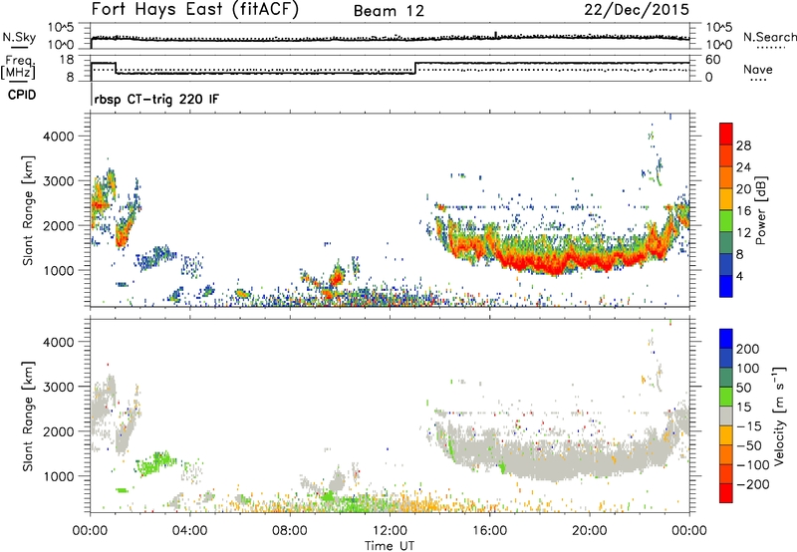Click the '60' Nave axis label
The height and width of the screenshot is (552, 797).
(713, 60)
